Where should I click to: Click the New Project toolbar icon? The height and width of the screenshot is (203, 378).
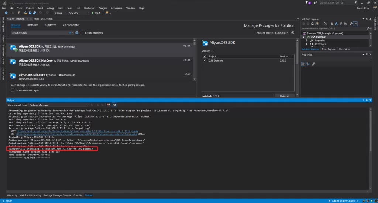(19, 13)
